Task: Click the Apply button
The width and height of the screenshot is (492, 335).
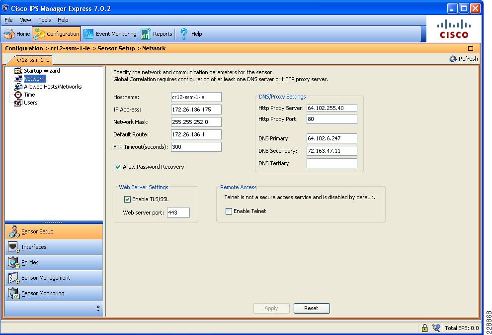Action: click(271, 308)
